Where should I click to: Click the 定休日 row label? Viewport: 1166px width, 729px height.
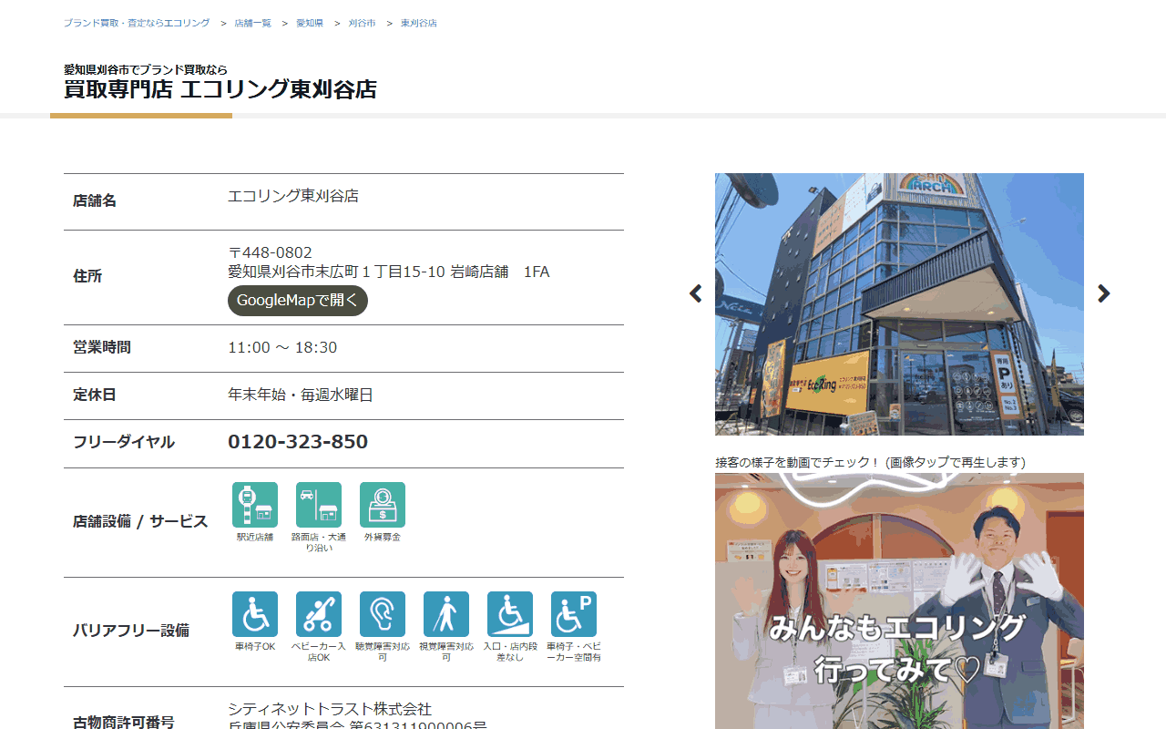(x=95, y=395)
